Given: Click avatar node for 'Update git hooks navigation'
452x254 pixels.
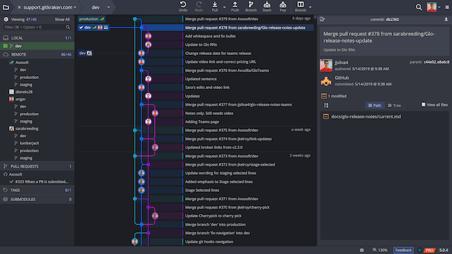Looking at the screenshot, I should pyautogui.click(x=135, y=241).
